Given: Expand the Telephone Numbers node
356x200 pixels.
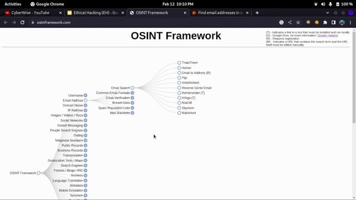Looking at the screenshot, I should click(x=85, y=141).
